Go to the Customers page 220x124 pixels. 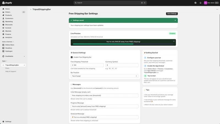9,18
